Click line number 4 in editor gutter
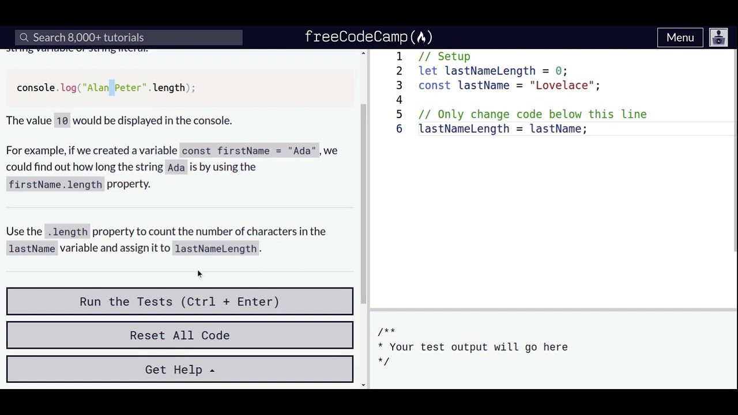The image size is (738, 415). [x=399, y=100]
